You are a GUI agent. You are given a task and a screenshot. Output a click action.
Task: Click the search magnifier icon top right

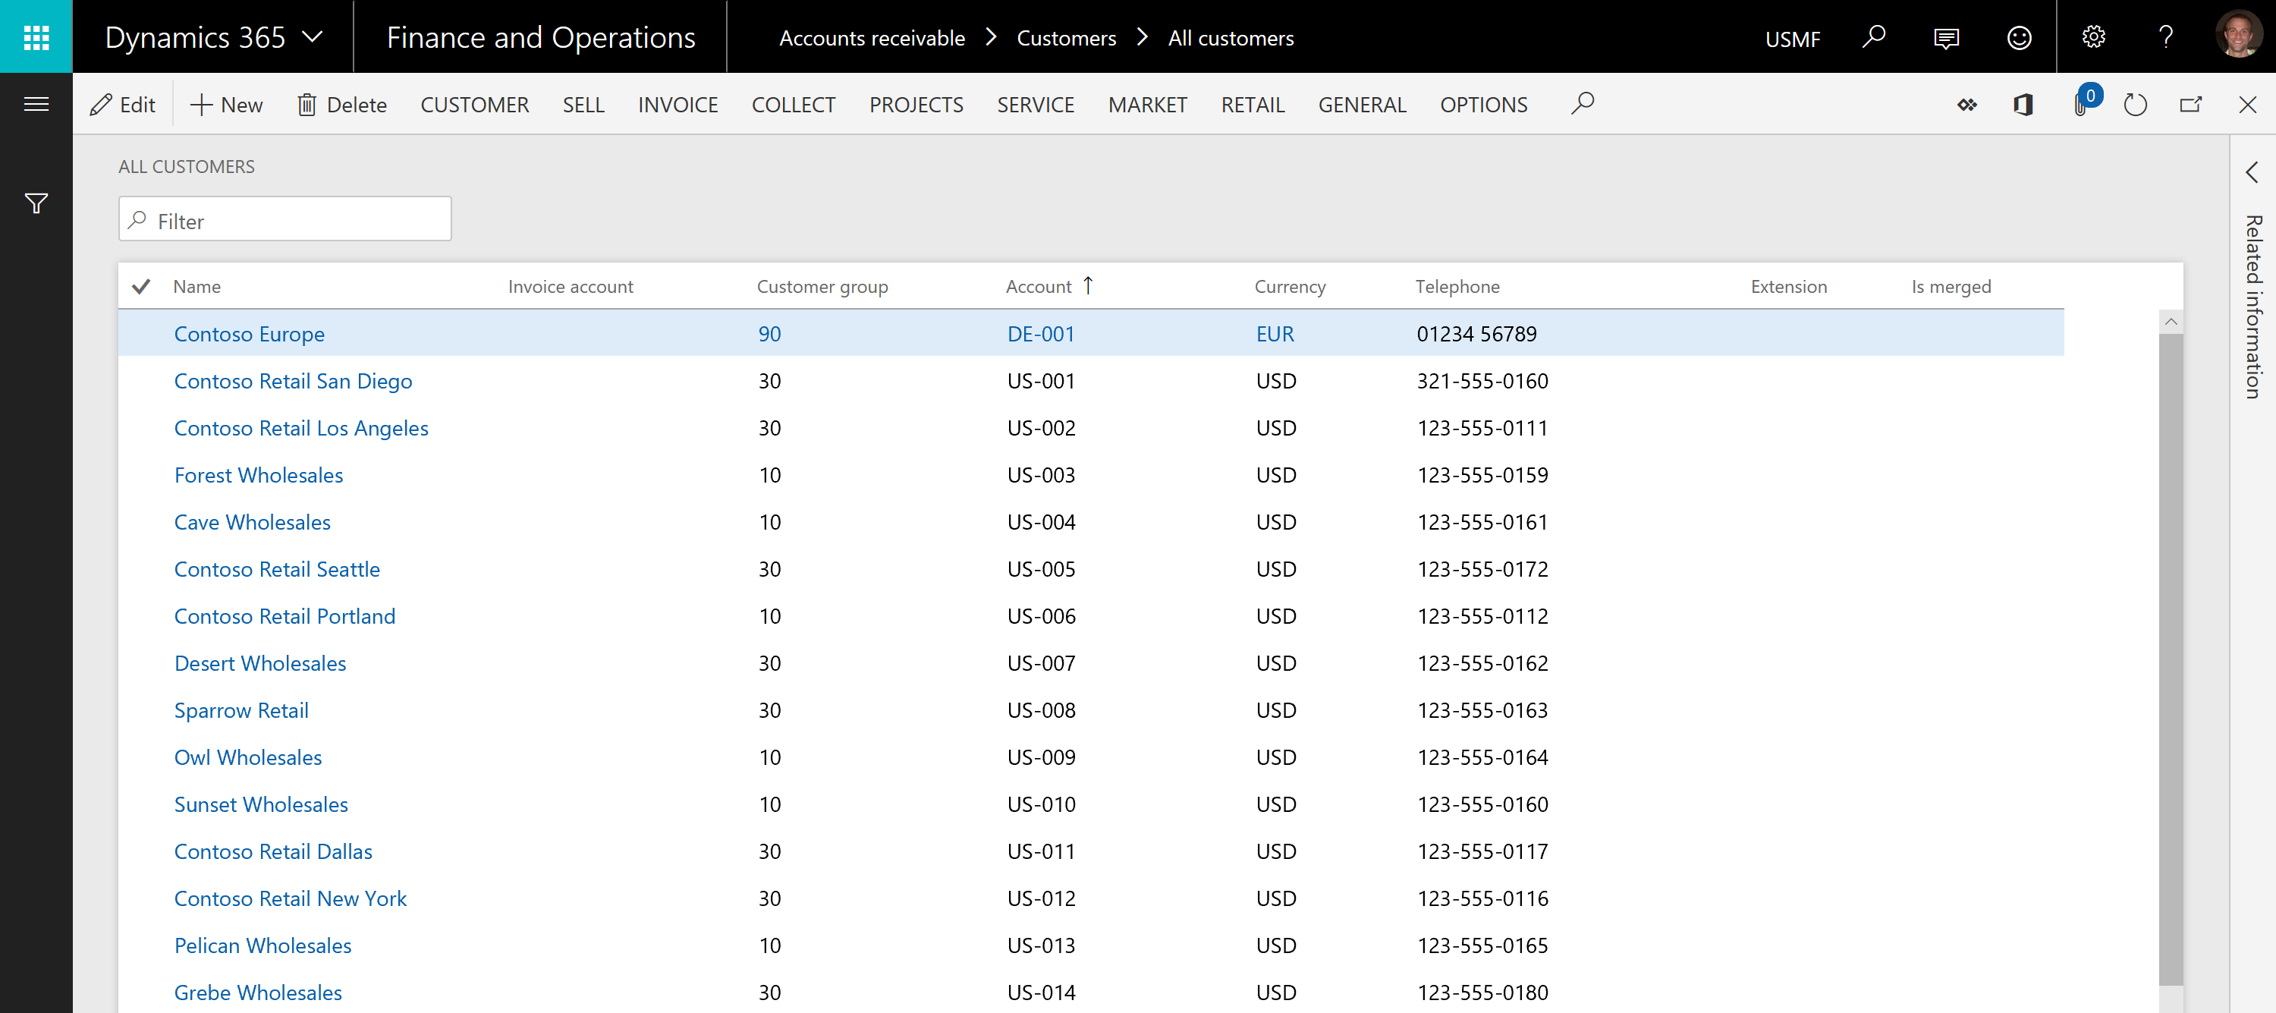pyautogui.click(x=1878, y=36)
